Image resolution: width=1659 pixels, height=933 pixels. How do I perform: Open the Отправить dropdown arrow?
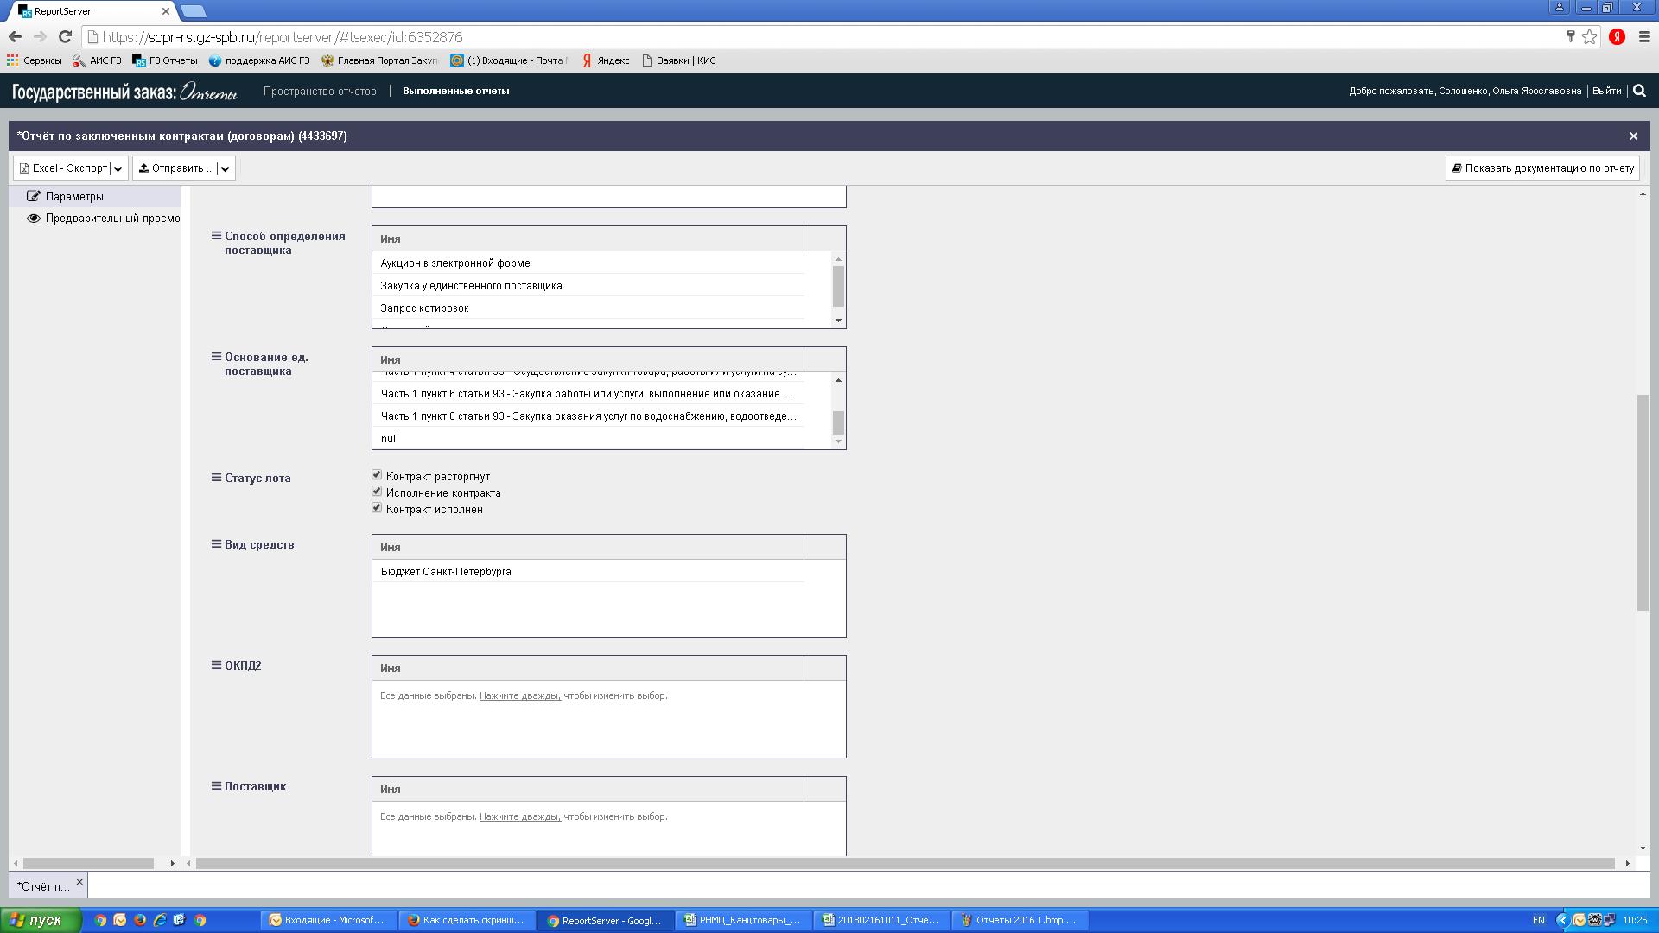[x=225, y=168]
